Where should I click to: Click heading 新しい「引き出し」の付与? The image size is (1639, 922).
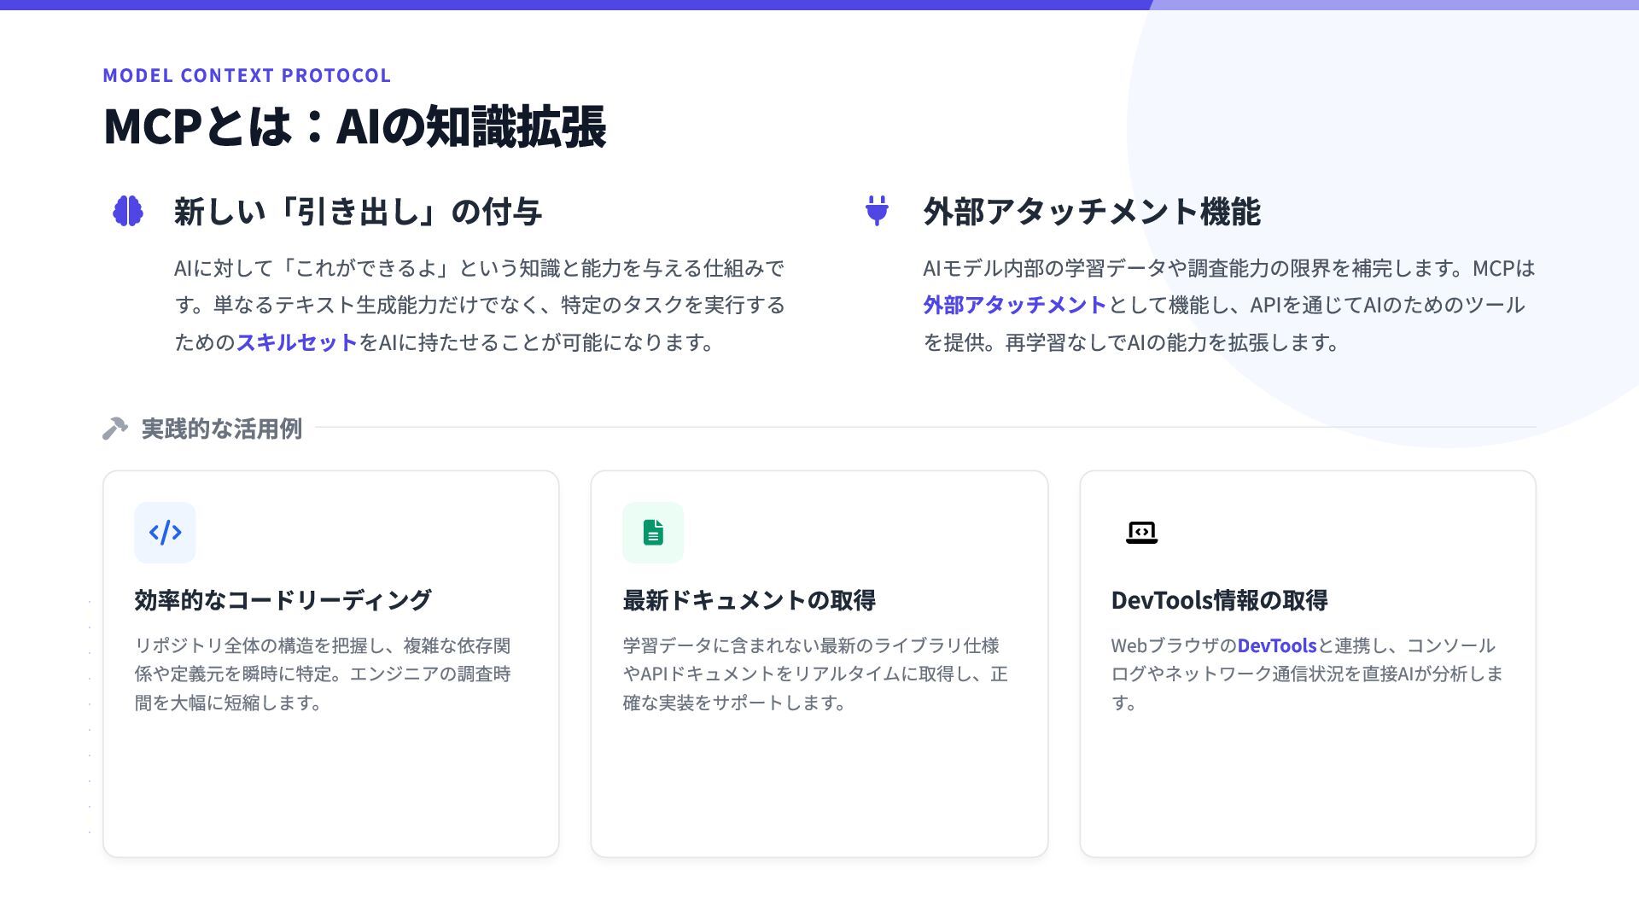[358, 212]
